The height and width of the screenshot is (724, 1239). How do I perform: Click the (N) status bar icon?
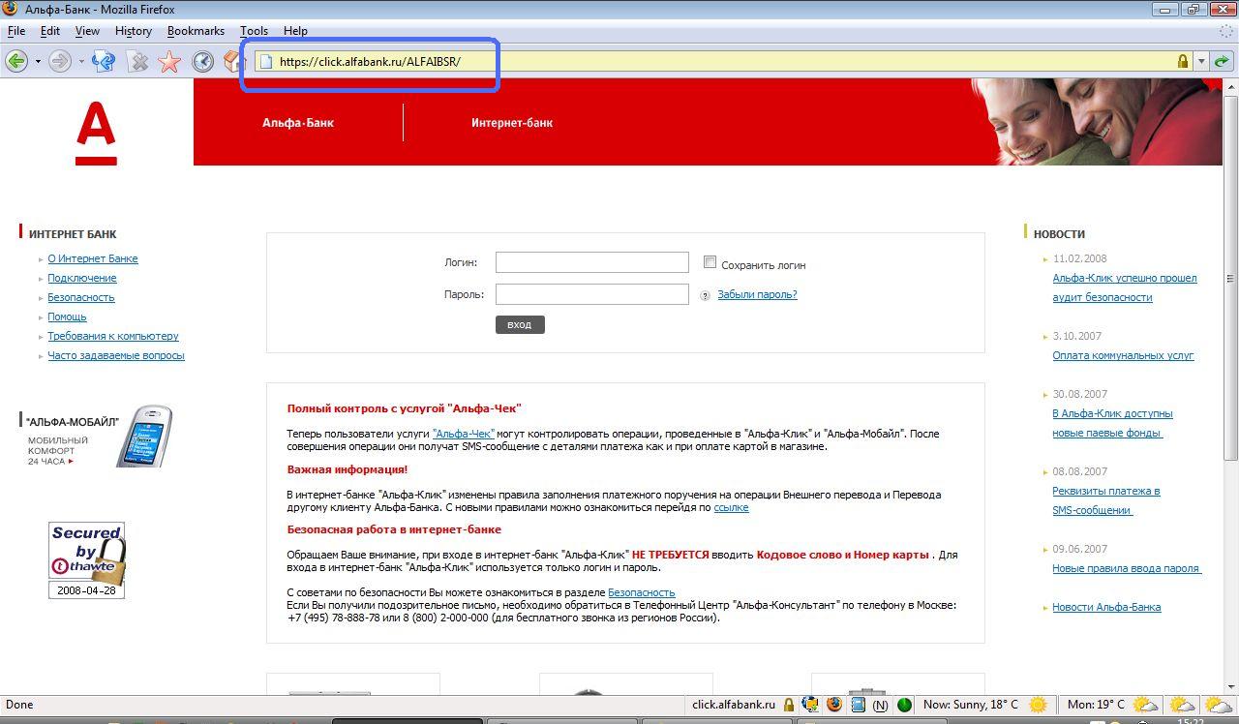pyautogui.click(x=880, y=706)
